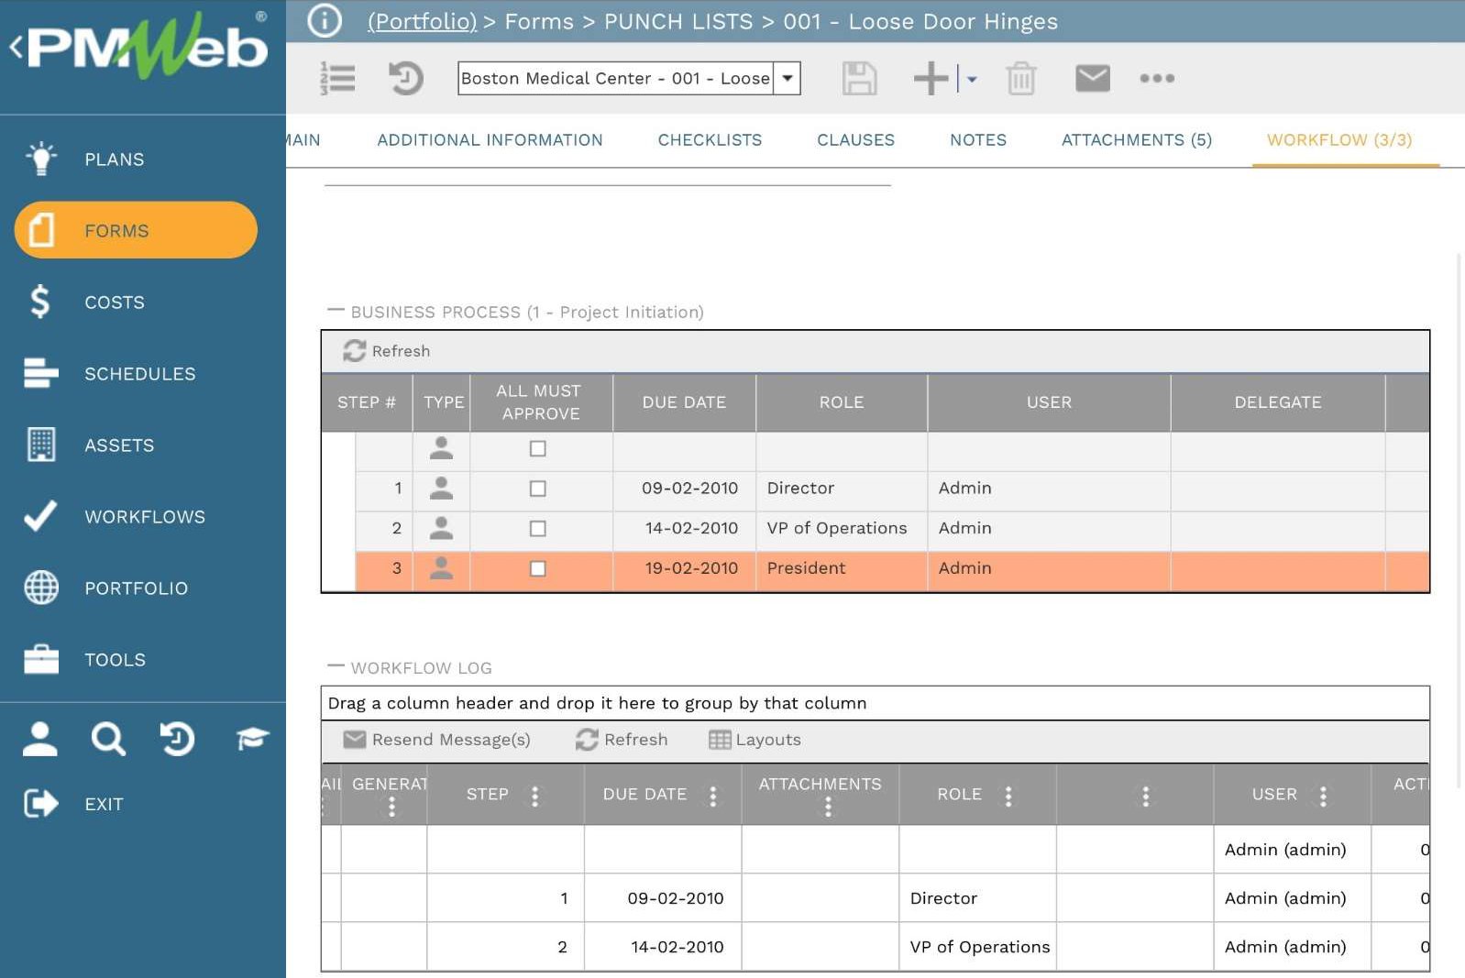Save the record with floppy disk icon
The image size is (1465, 978).
tap(859, 78)
